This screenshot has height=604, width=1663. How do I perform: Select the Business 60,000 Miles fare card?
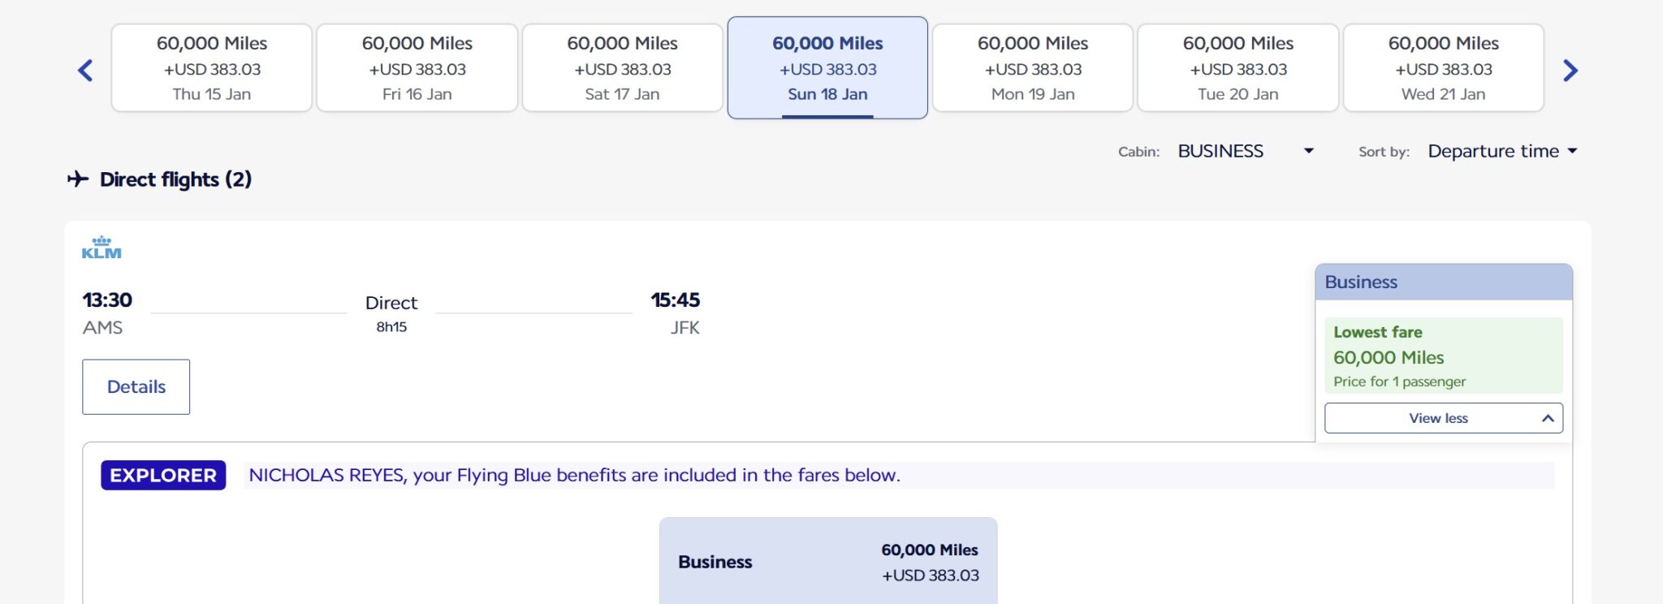tap(828, 562)
